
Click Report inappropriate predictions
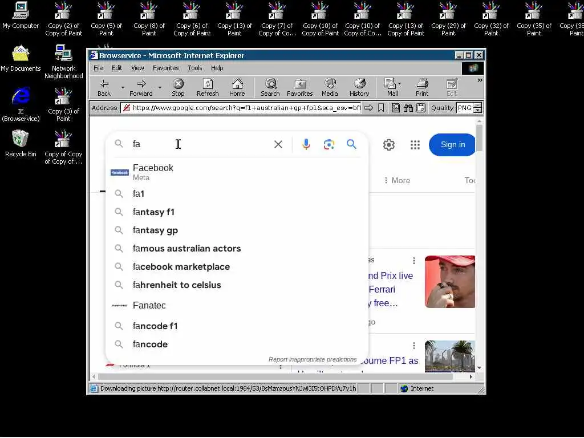coord(313,359)
